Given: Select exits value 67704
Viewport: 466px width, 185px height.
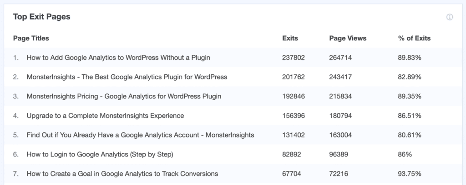Looking at the screenshot, I should pyautogui.click(x=292, y=174).
